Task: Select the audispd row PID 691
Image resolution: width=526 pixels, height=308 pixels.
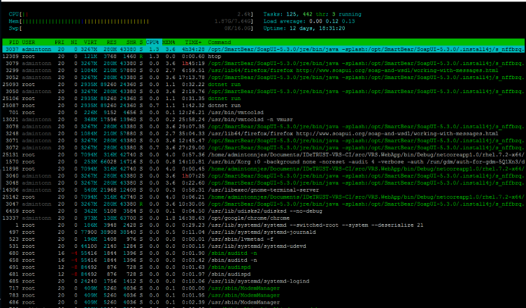Action: (x=263, y=267)
